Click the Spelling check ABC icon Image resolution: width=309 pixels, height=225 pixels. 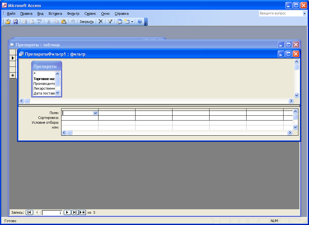(x=39, y=22)
